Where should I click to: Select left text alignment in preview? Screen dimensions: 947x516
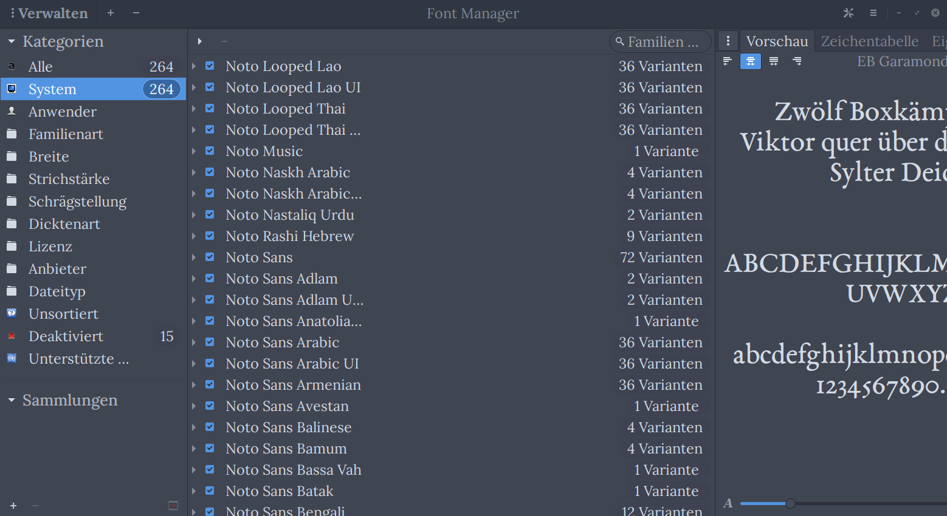point(727,61)
